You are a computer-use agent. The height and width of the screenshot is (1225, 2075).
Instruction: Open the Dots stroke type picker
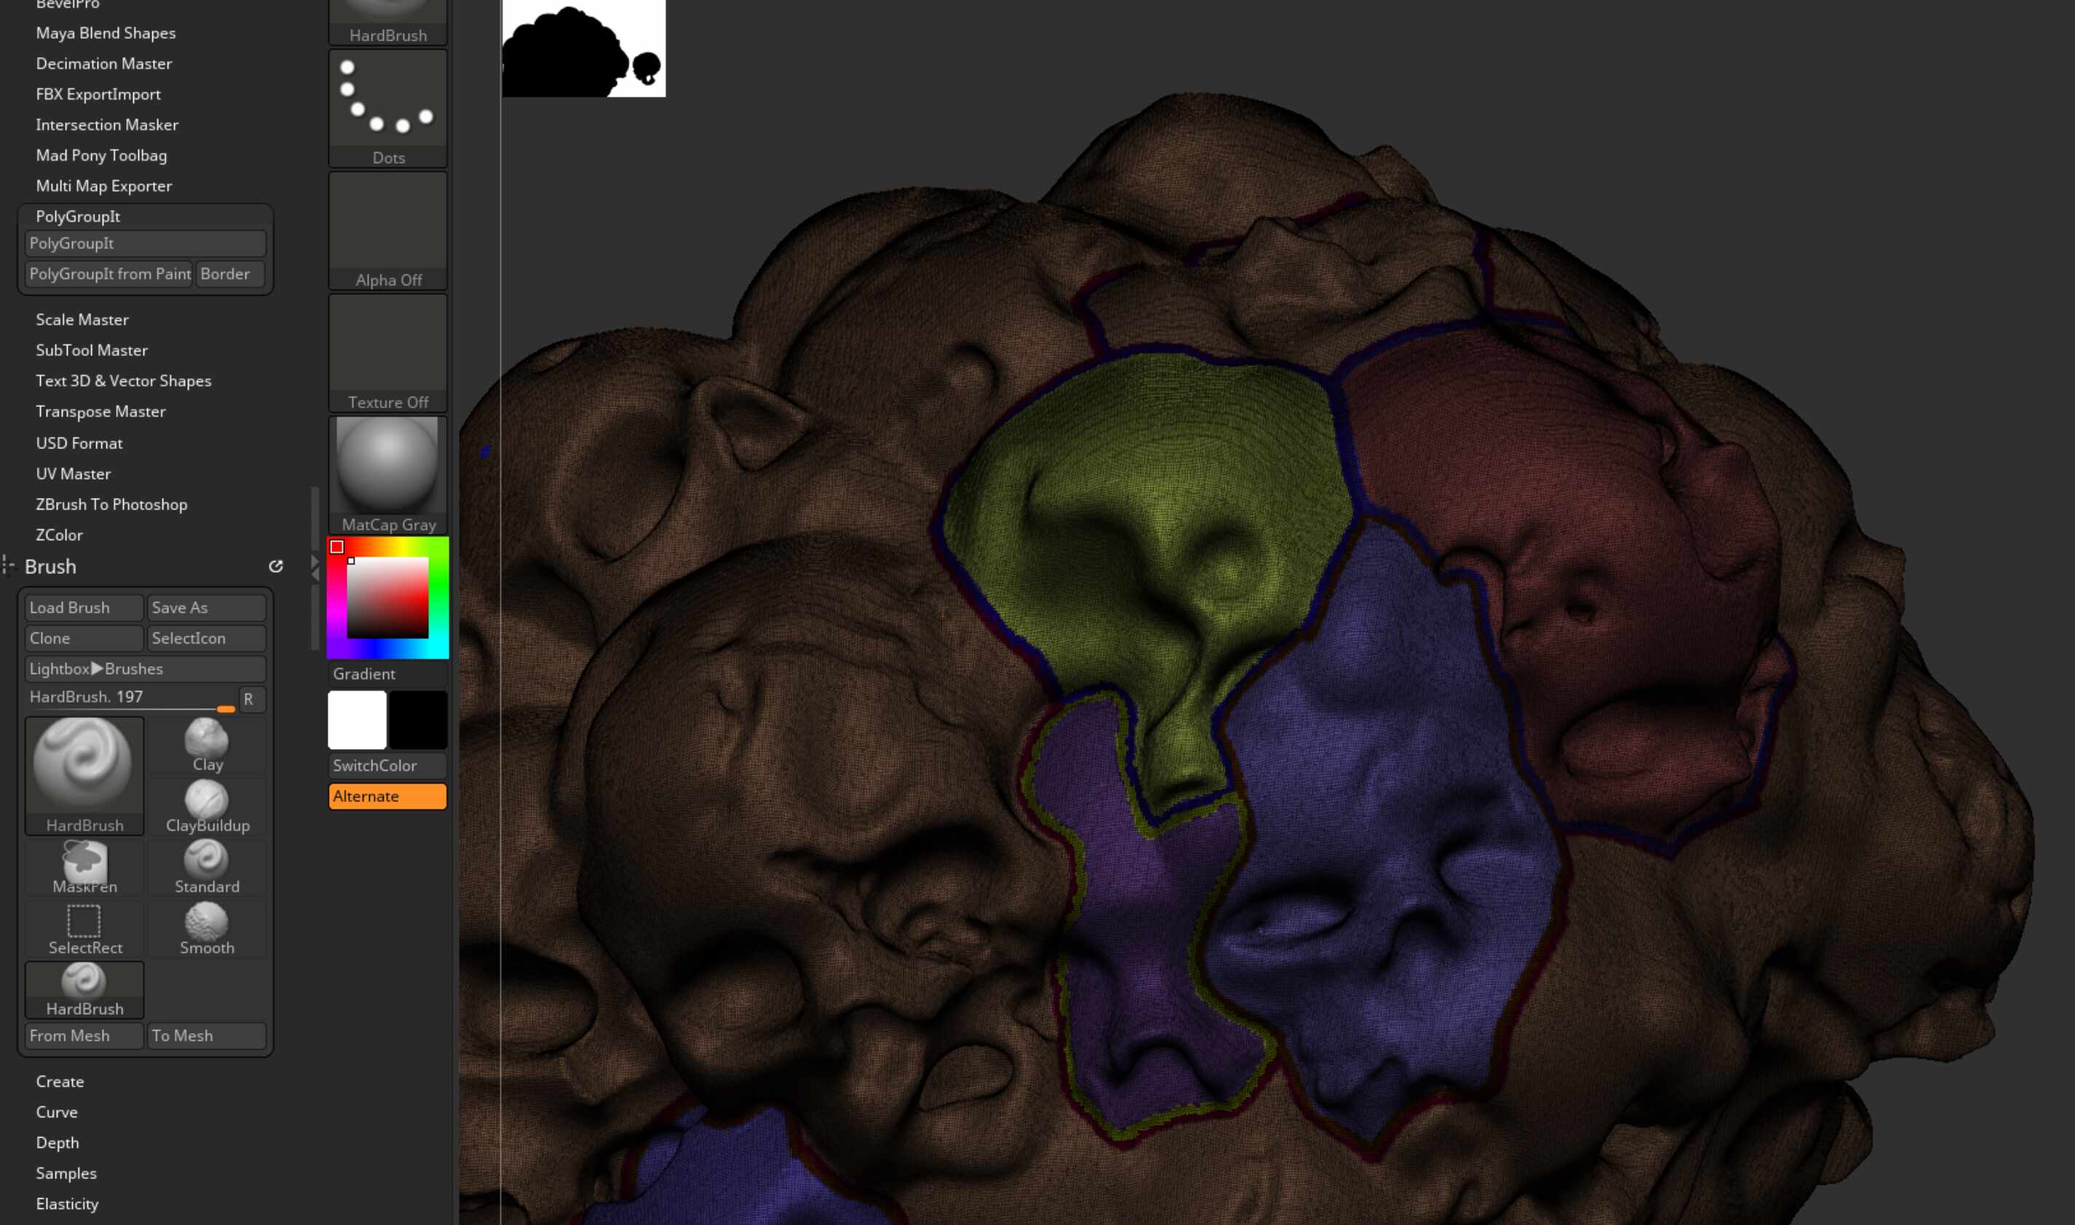[387, 106]
